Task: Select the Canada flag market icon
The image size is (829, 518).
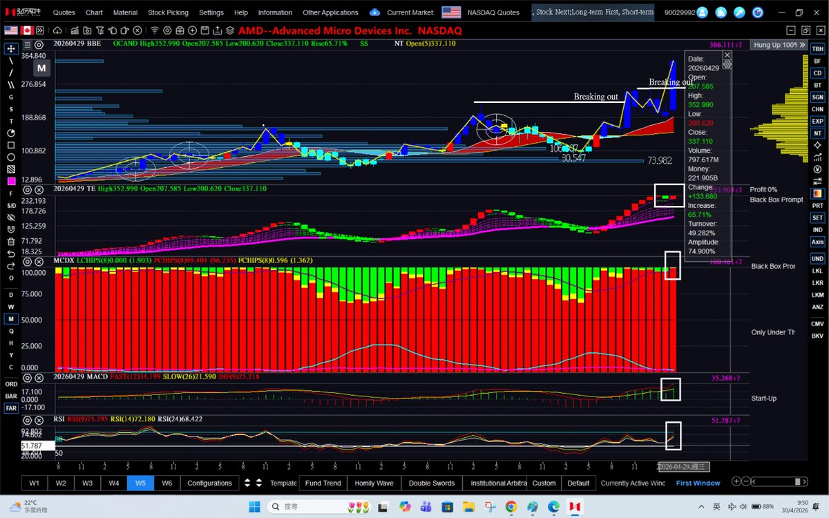Action: point(27,30)
